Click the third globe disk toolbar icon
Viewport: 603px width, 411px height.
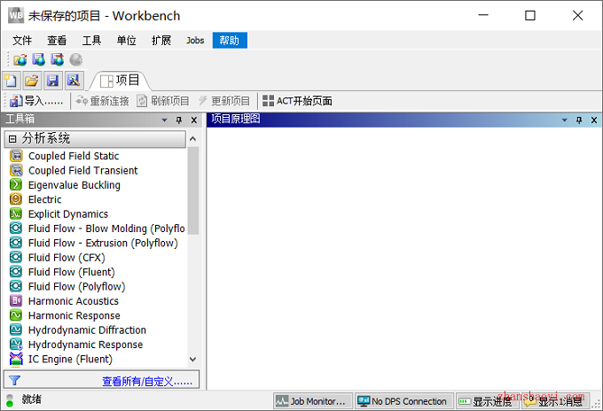tap(58, 60)
